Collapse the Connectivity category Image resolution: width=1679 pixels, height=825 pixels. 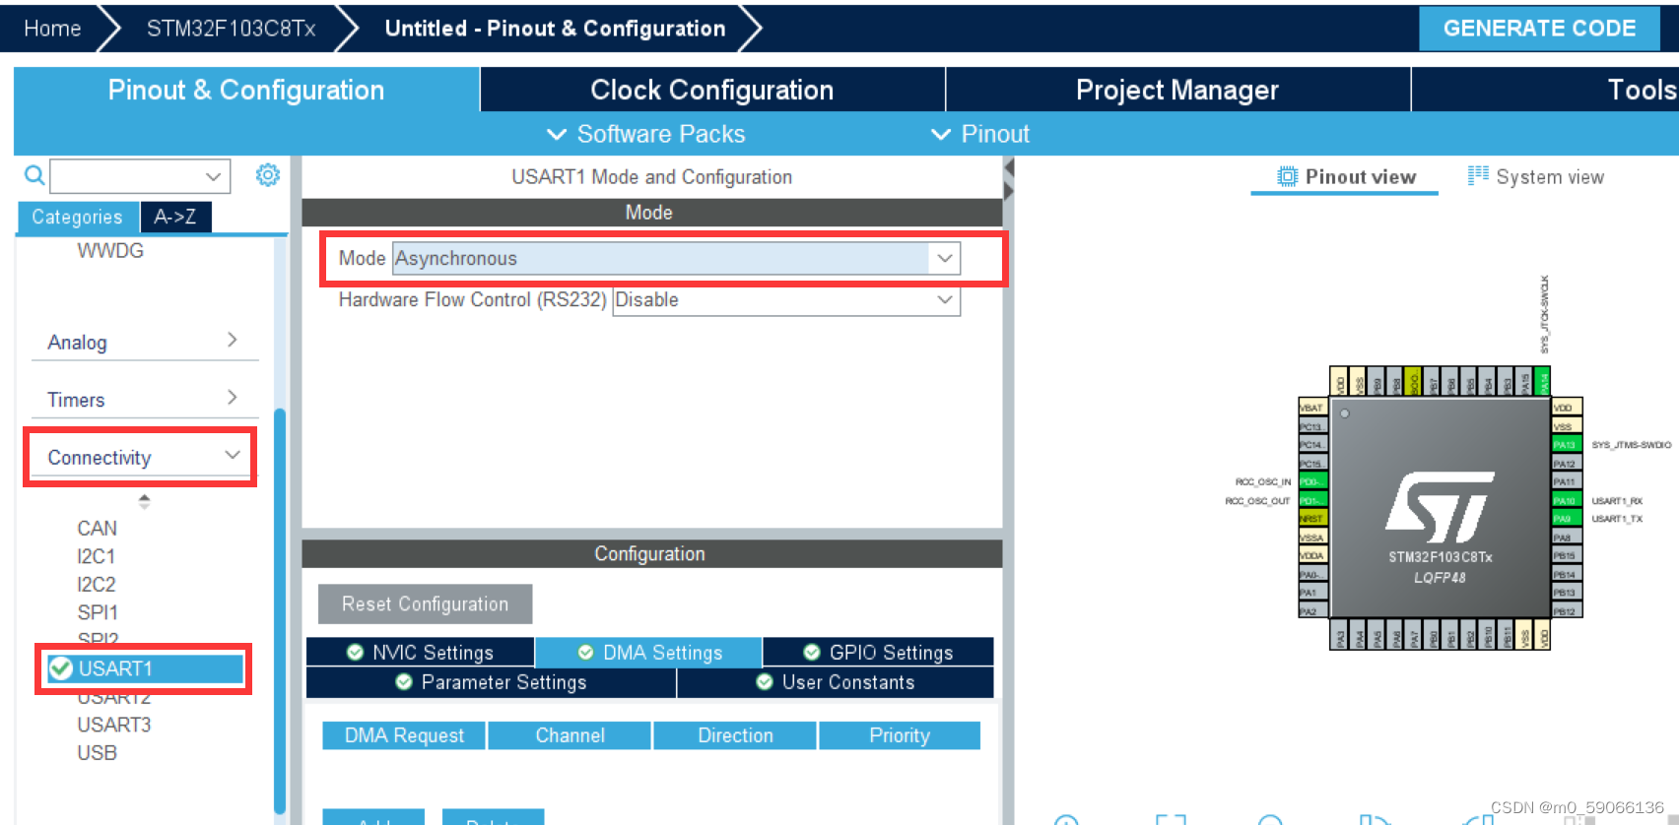pos(144,457)
